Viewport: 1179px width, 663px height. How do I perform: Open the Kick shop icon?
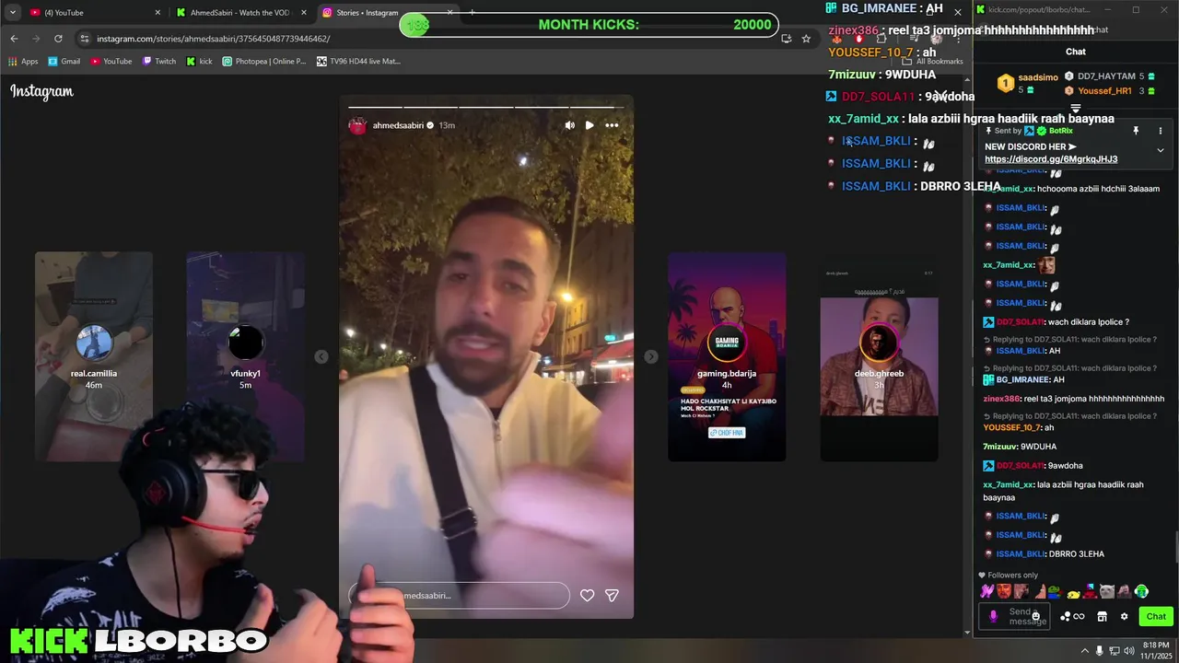coord(1102,616)
